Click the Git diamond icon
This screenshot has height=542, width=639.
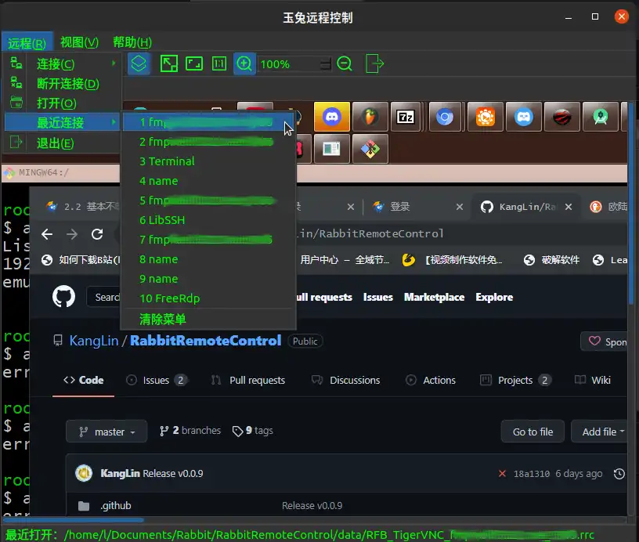(370, 149)
